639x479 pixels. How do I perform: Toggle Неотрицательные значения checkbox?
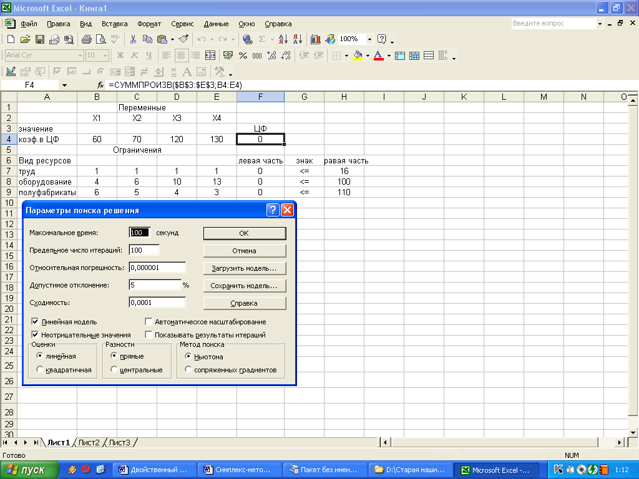point(35,335)
